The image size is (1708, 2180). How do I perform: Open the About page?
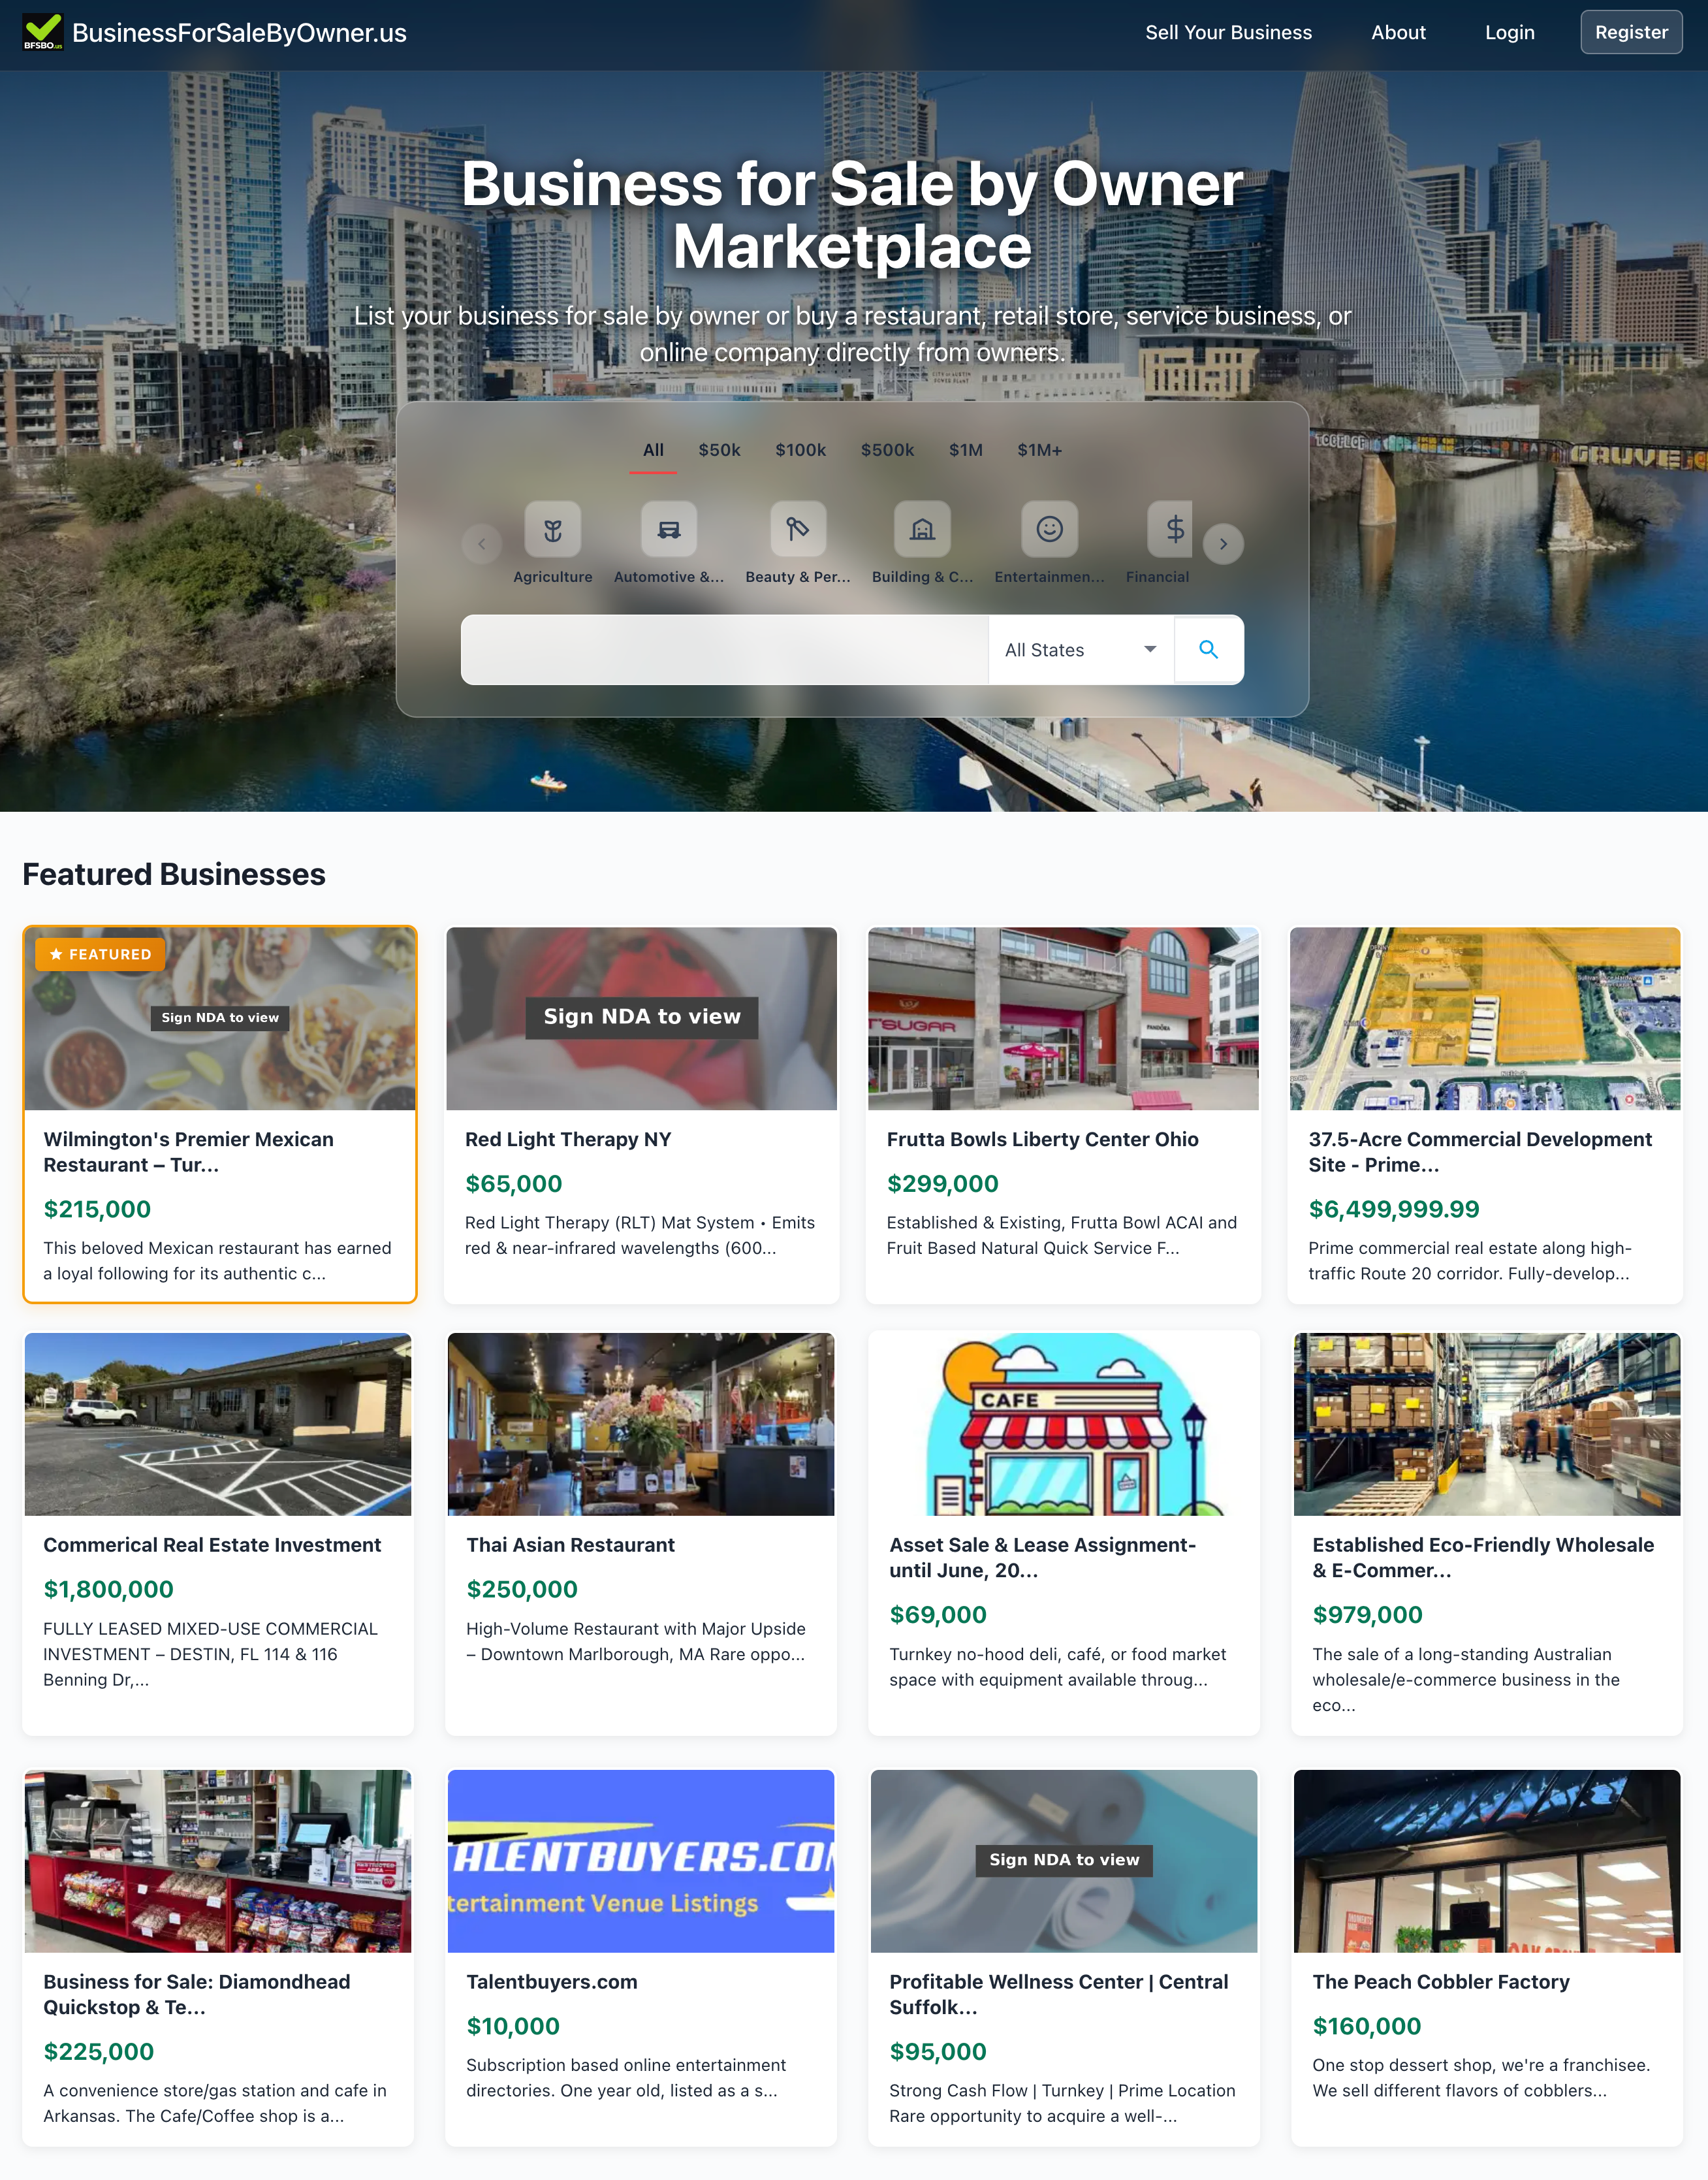tap(1398, 32)
